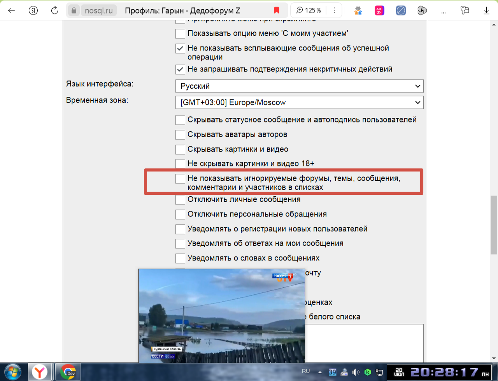The height and width of the screenshot is (381, 498).
Task: Uncheck 'Не показывать всплывающие сообщения об успешной операции'
Action: [180, 48]
